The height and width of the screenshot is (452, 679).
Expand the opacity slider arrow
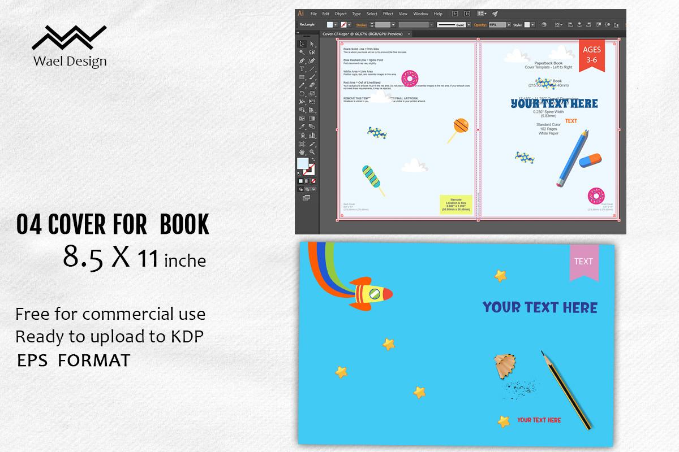pos(509,25)
